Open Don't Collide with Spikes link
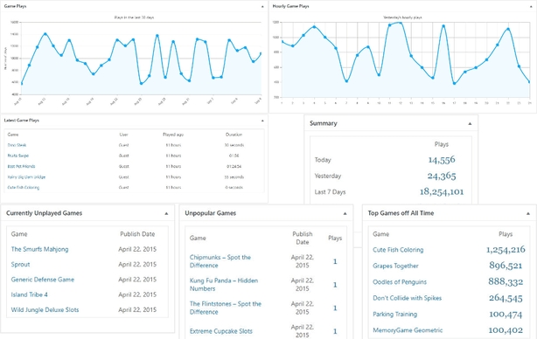Image resolution: width=537 pixels, height=339 pixels. (x=408, y=298)
